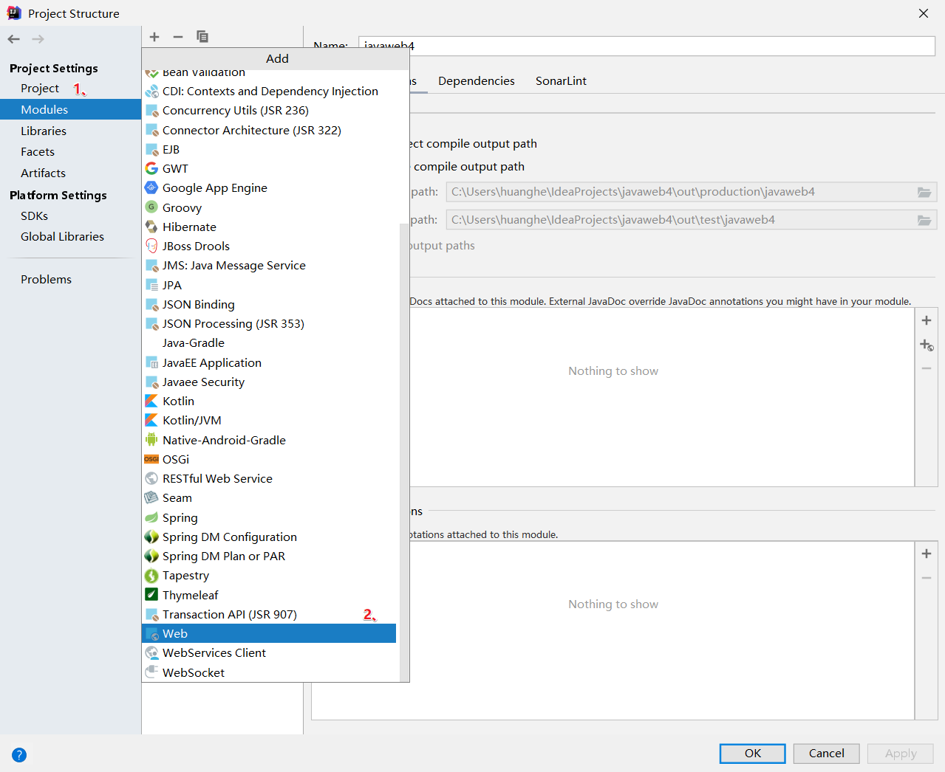This screenshot has height=772, width=945.
Task: Choose JSON Processing (JSR 353) entry
Action: pyautogui.click(x=269, y=323)
